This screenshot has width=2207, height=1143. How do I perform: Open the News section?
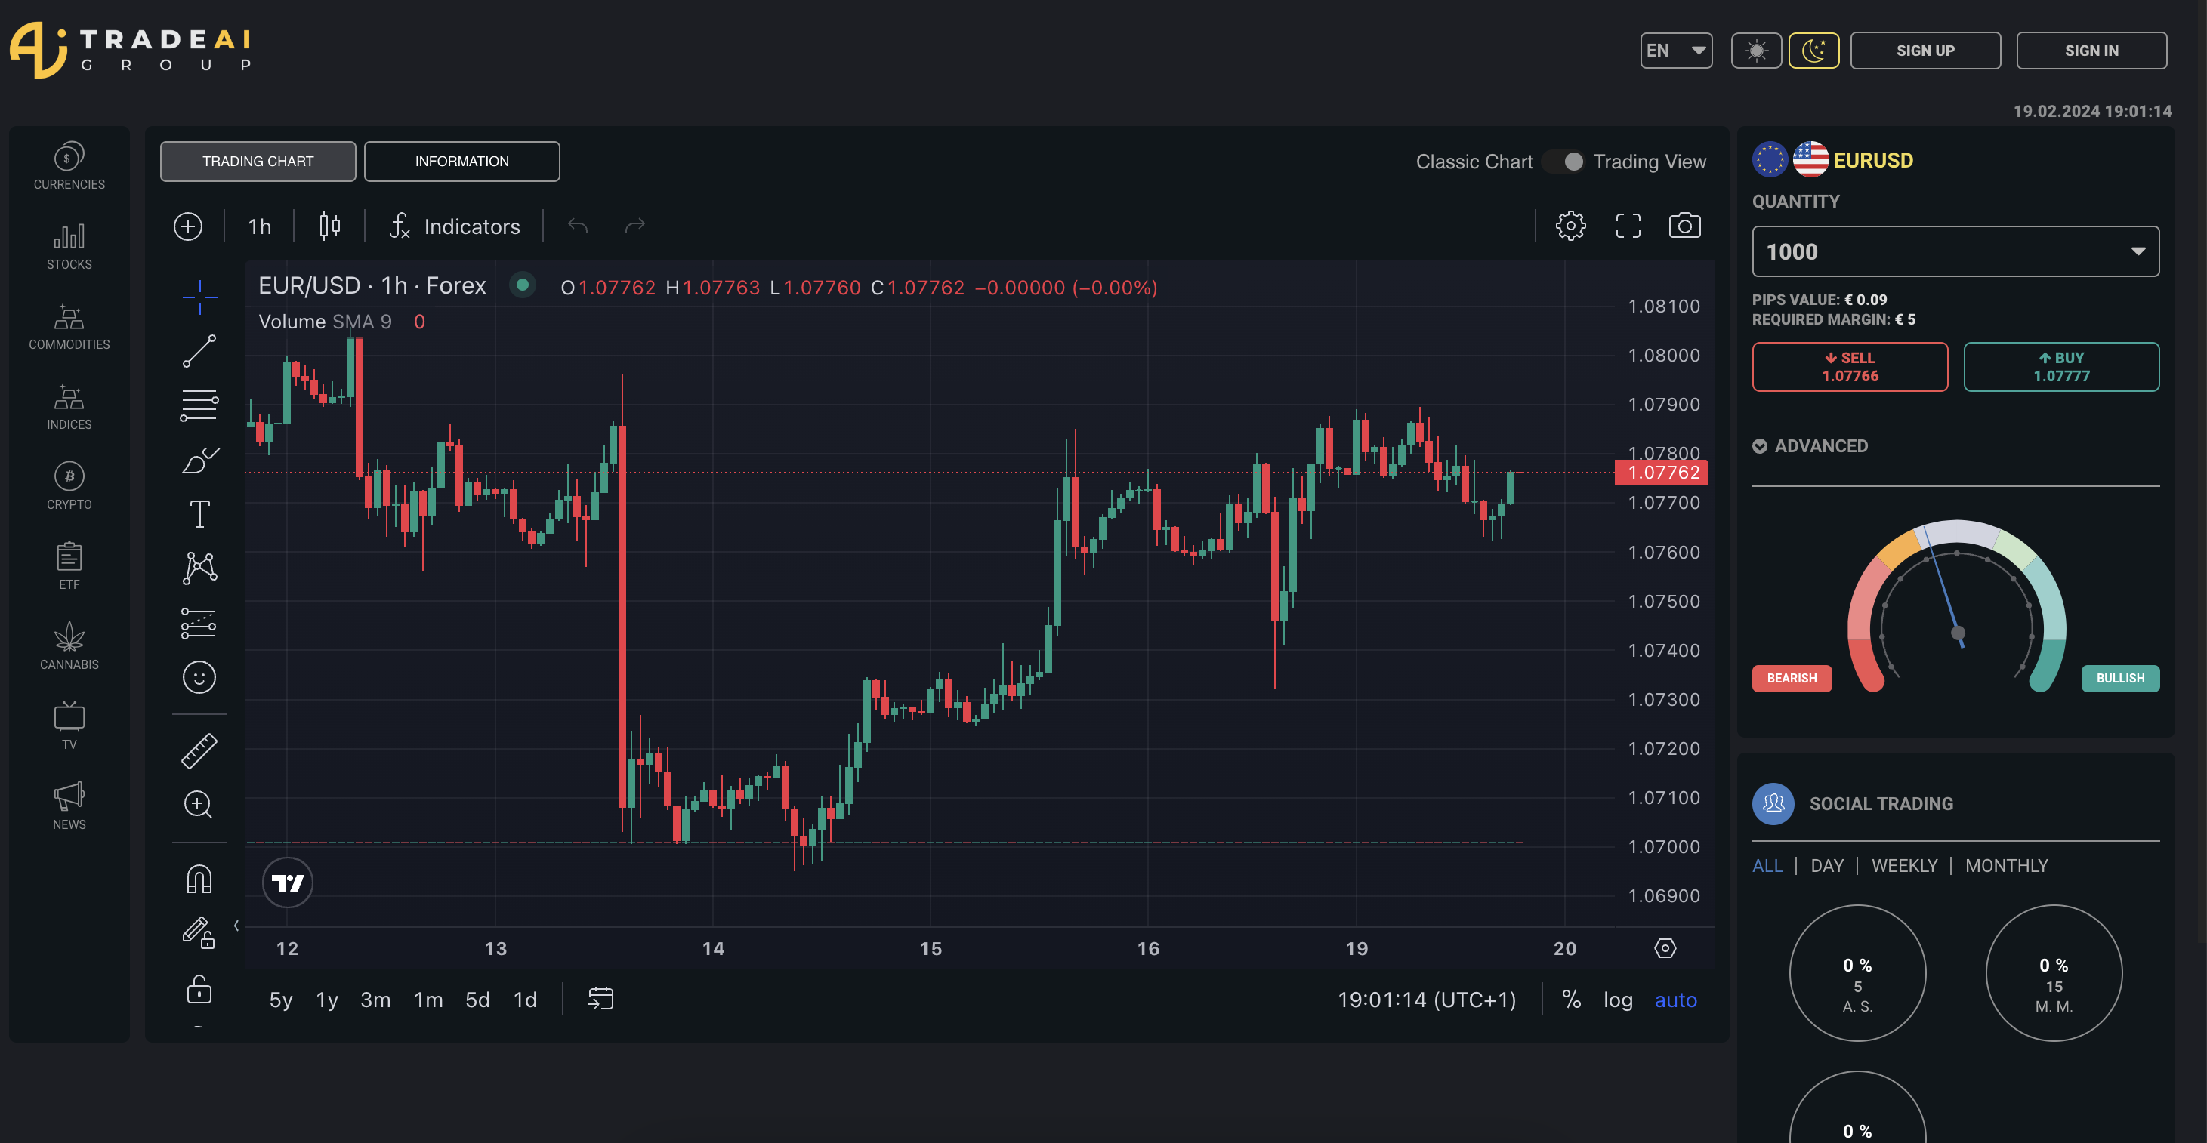[69, 806]
